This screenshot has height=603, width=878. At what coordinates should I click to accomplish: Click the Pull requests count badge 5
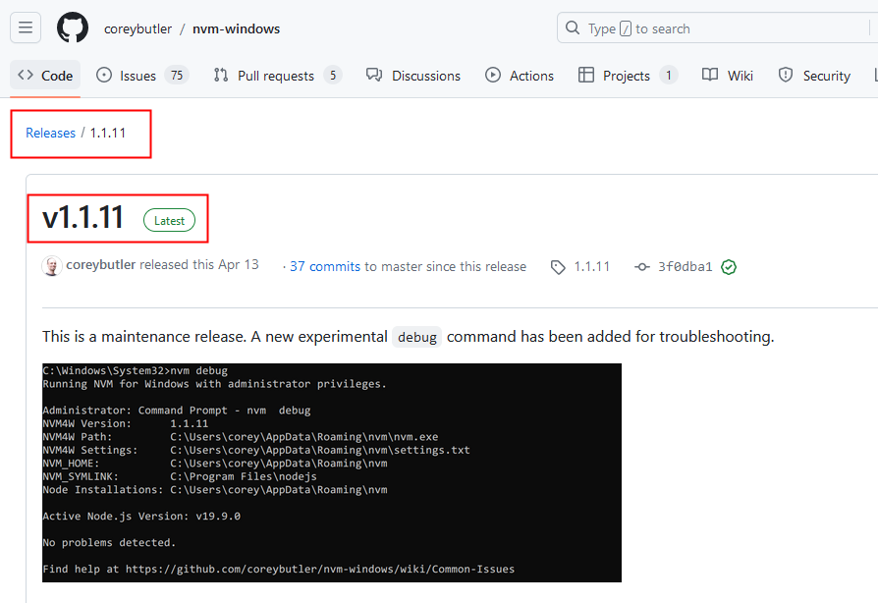(x=333, y=75)
